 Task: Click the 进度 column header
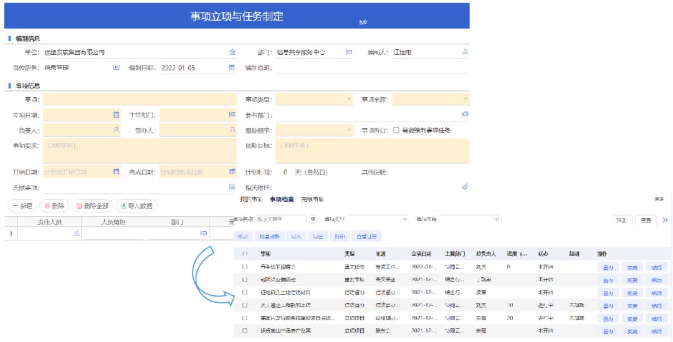(x=517, y=254)
